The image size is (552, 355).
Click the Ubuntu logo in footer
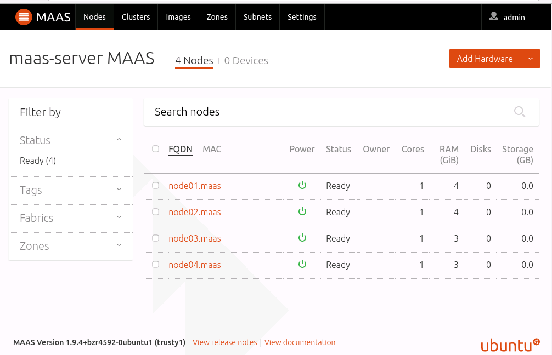click(510, 344)
